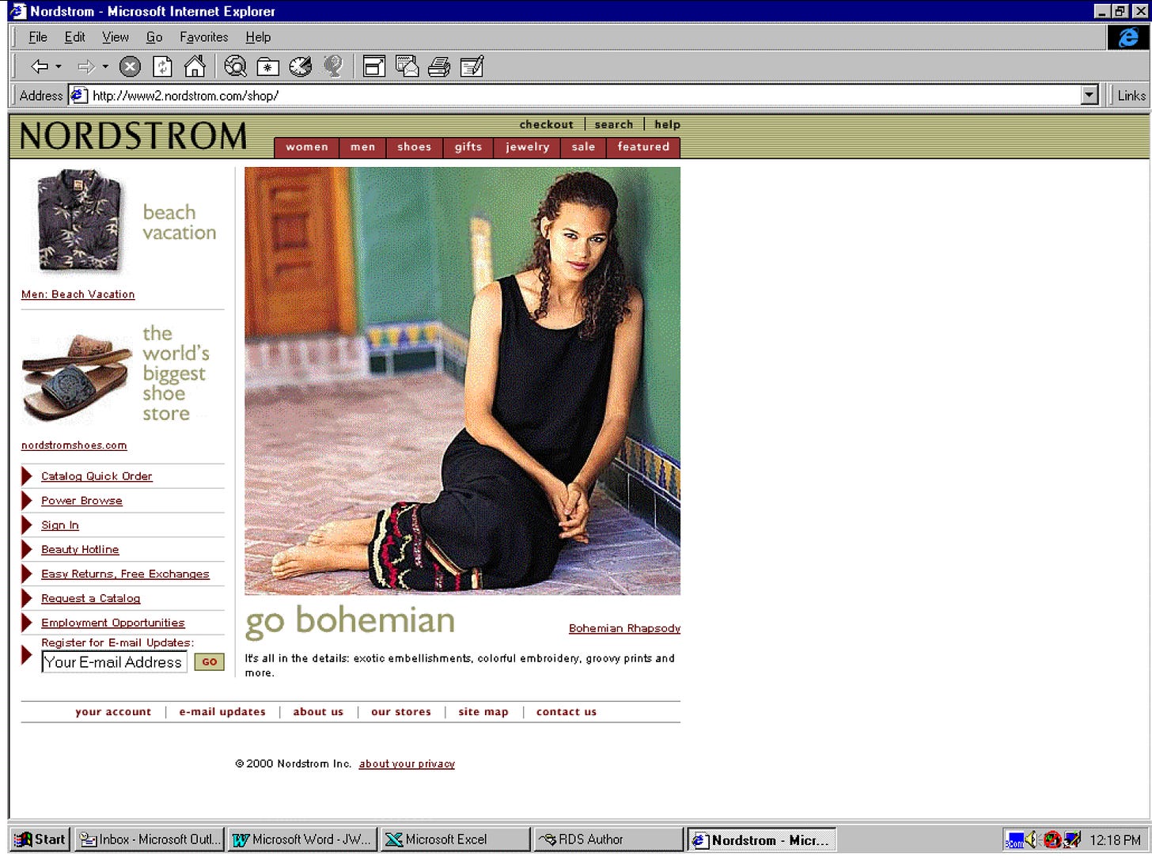
Task: Go to the home page via Home icon
Action: click(195, 66)
